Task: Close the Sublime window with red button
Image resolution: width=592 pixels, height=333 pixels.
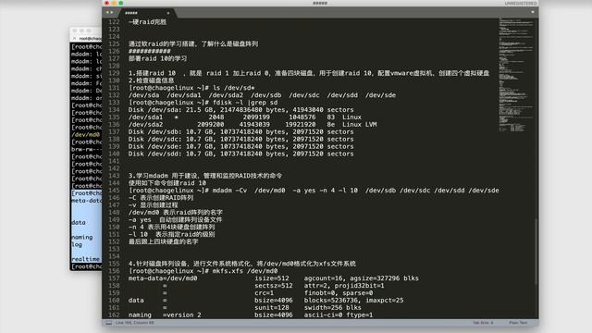Action: pos(107,3)
